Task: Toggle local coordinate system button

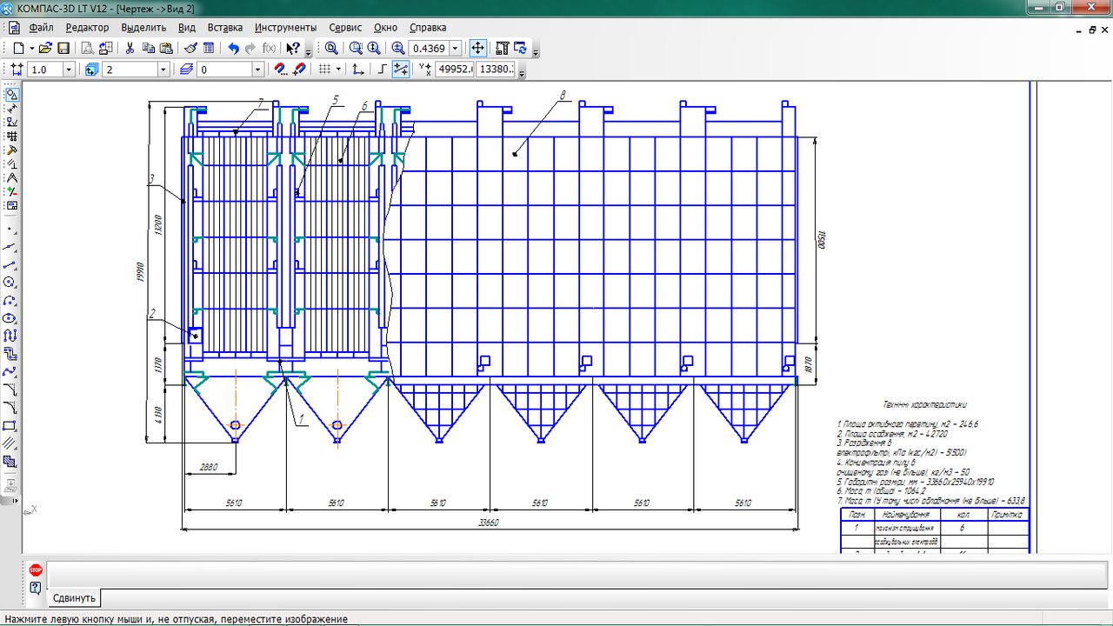Action: (x=358, y=70)
